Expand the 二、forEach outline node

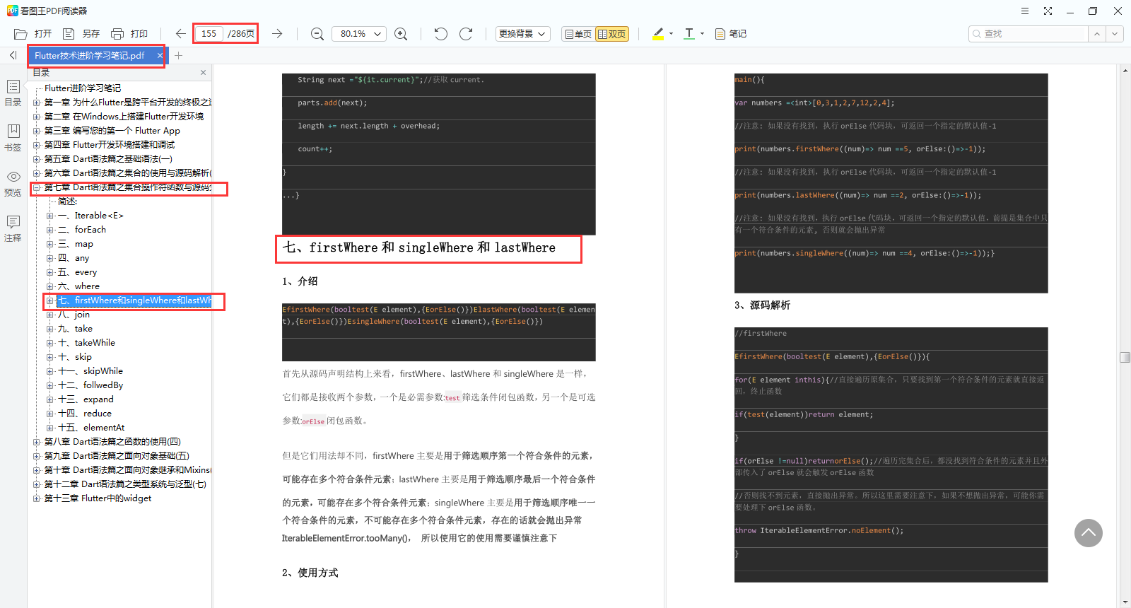pyautogui.click(x=50, y=230)
